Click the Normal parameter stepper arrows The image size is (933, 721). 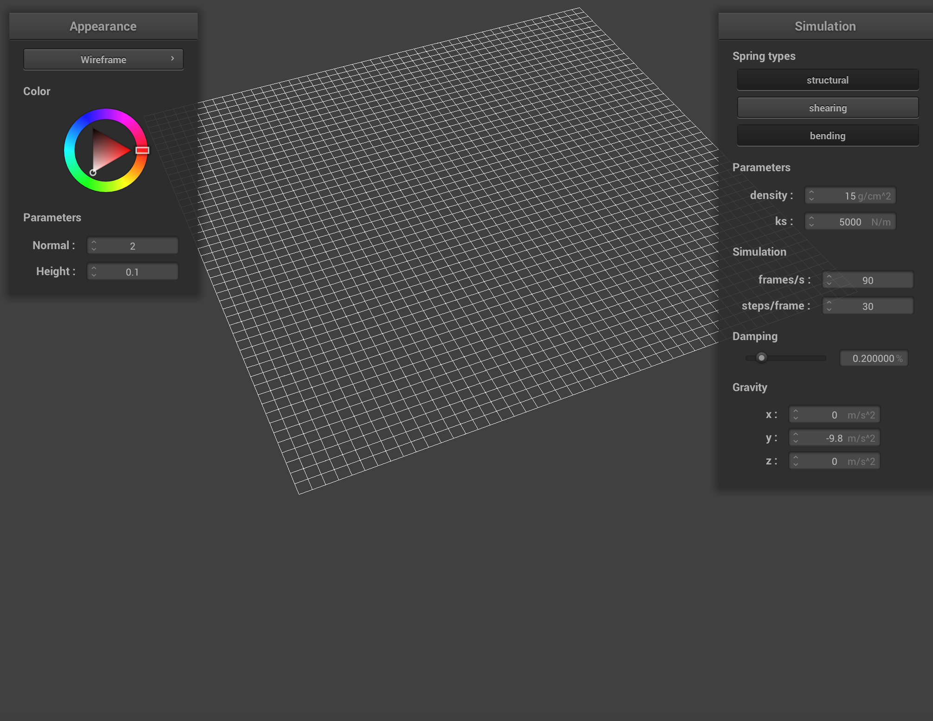(x=94, y=246)
